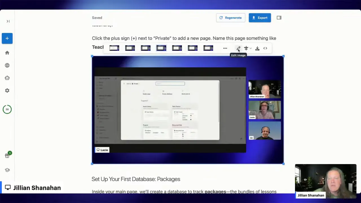Open settings with the gear icon
Image resolution: width=361 pixels, height=203 pixels.
[7, 91]
